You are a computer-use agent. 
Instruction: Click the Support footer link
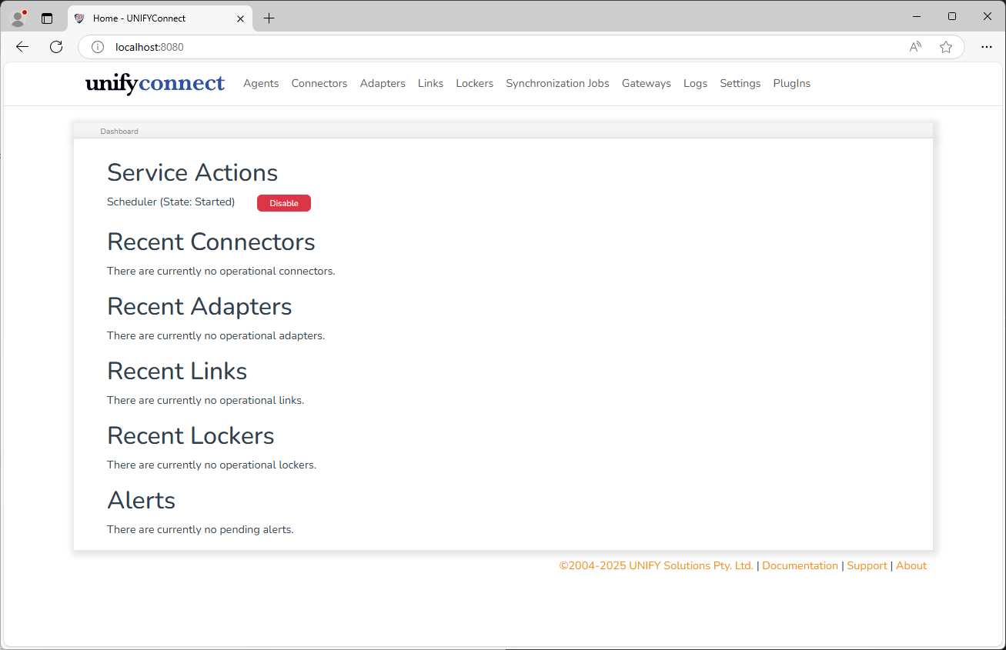(x=867, y=565)
